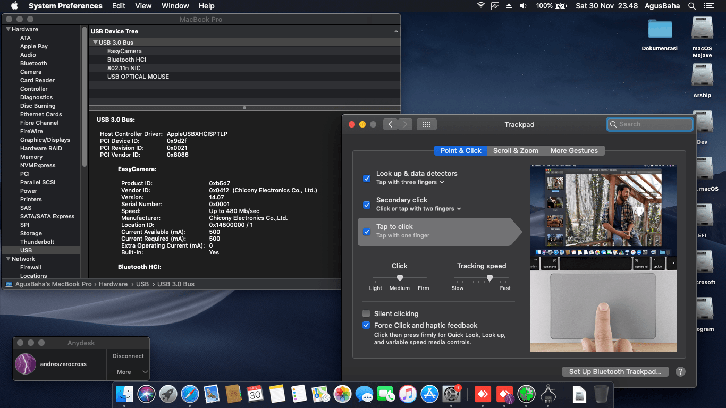Viewport: 726px width, 408px height.
Task: Open Safari from the dock
Action: pos(190,394)
